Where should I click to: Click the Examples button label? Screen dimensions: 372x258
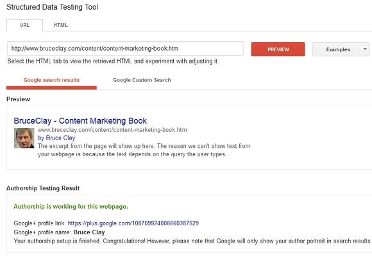click(338, 49)
